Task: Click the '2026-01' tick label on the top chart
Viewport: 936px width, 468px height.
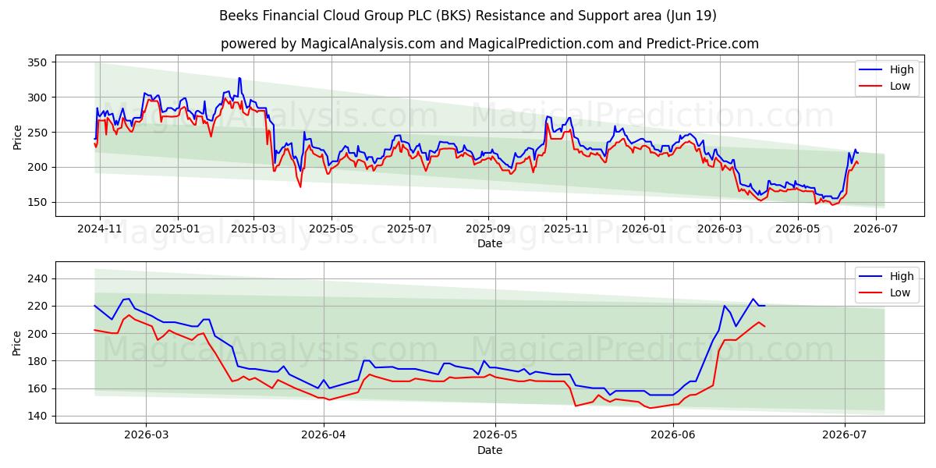Action: (644, 230)
